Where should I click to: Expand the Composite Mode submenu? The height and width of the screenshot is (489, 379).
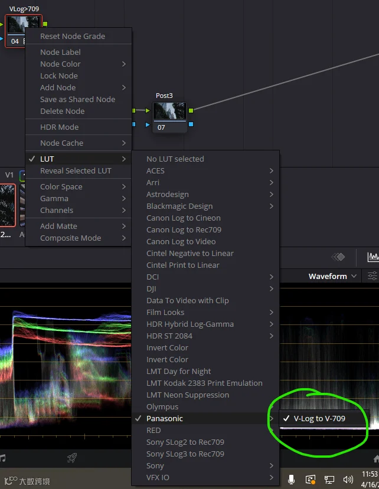tap(78, 238)
